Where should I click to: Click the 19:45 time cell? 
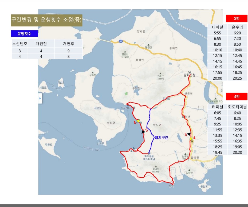(x=218, y=153)
